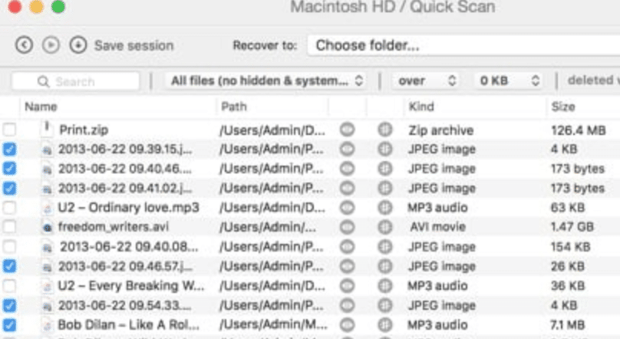The image size is (620, 339).
Task: Tick the freedom_writers.avi checkbox
Action: point(9,227)
